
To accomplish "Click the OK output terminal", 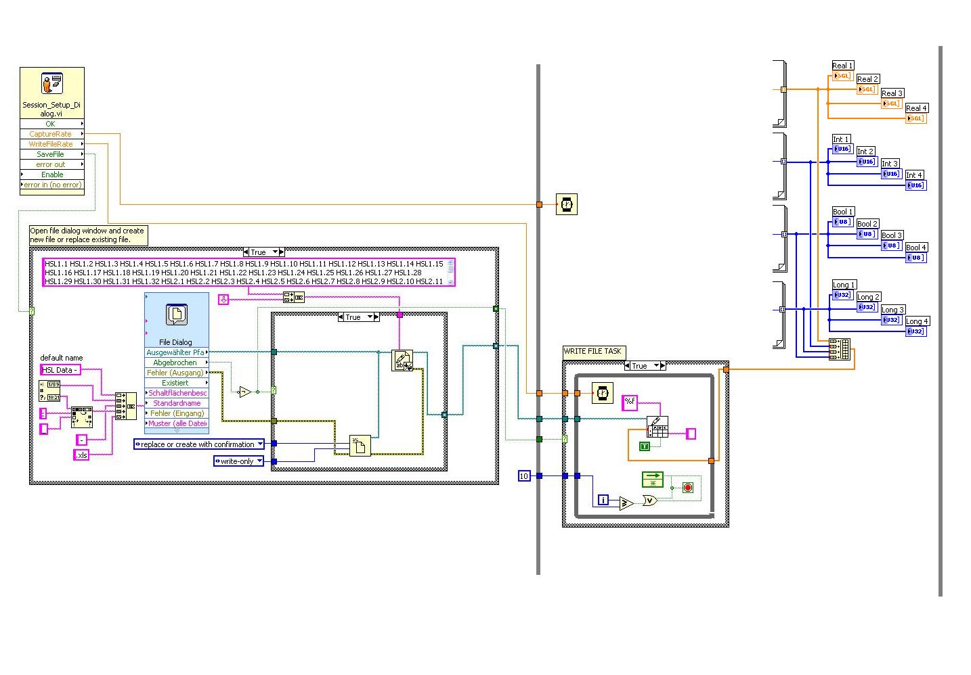I will point(52,124).
